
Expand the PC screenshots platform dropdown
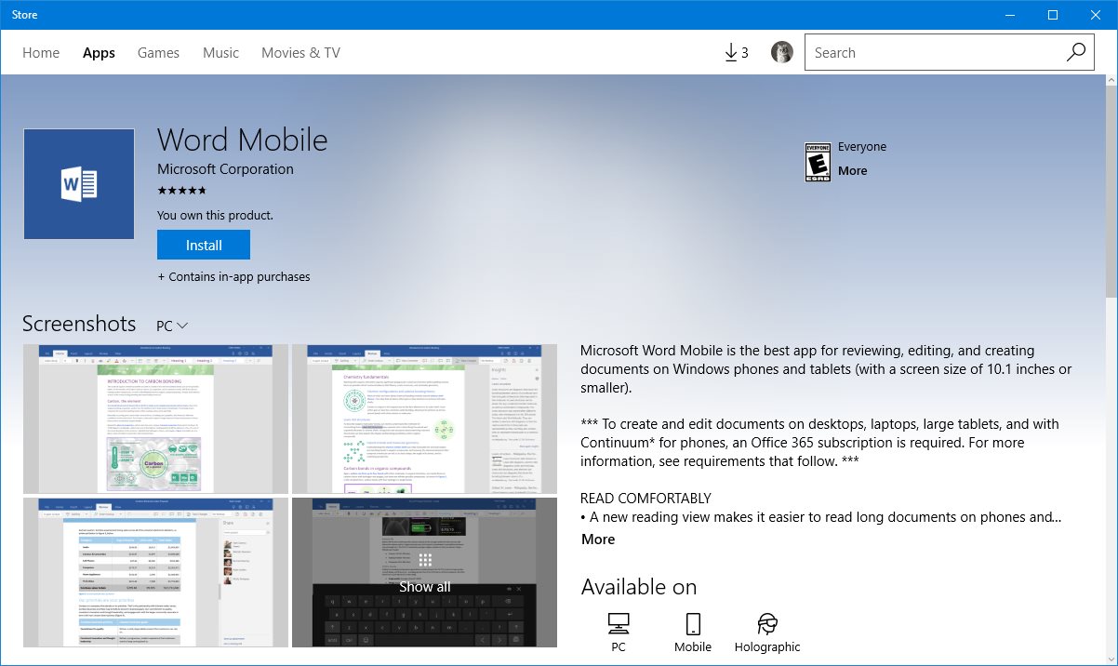[x=172, y=326]
